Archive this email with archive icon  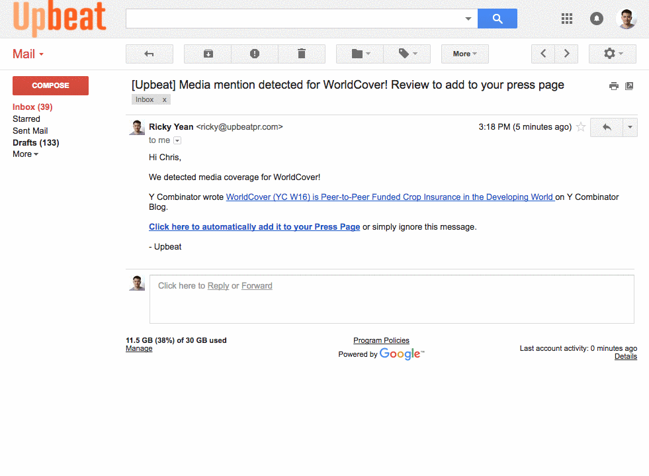click(x=208, y=54)
